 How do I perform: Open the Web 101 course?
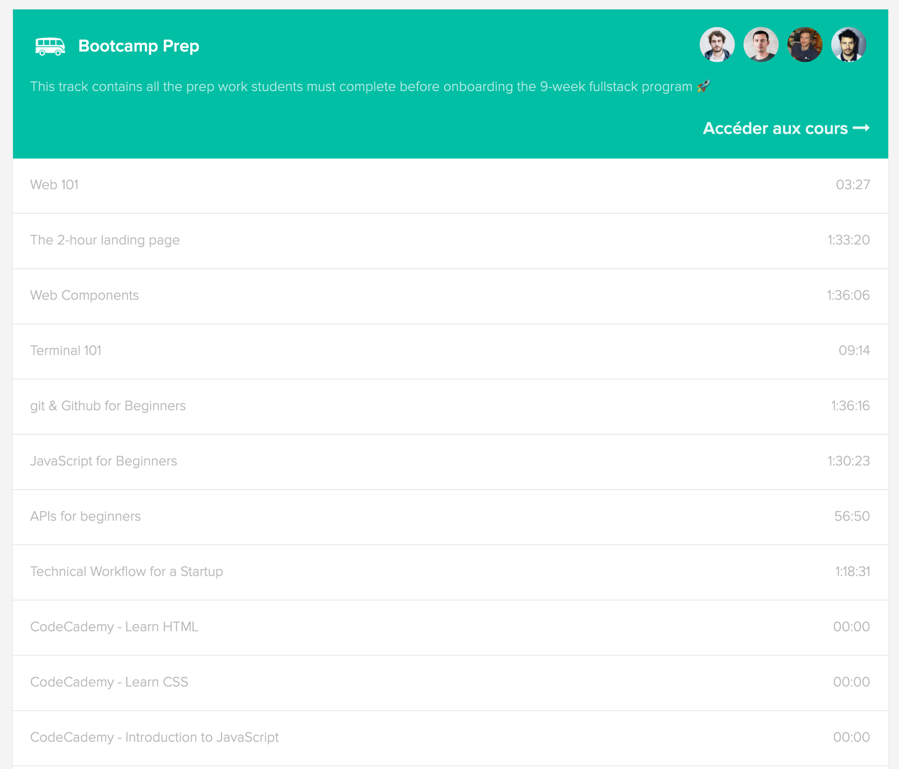click(54, 185)
